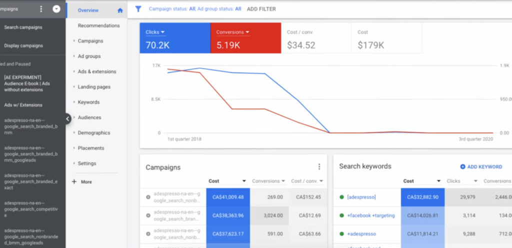Select Keywords in the navigation menu
Screen dimensions: 512x248
[88, 102]
